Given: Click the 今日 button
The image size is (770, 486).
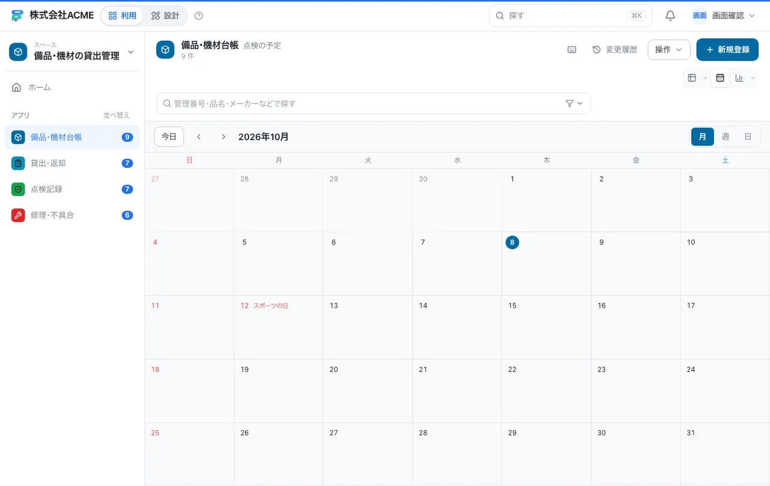Looking at the screenshot, I should (x=169, y=137).
